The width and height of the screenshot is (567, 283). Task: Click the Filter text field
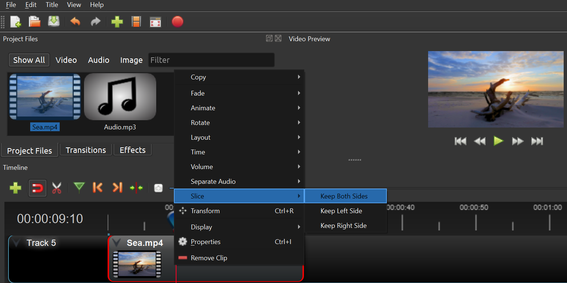211,60
